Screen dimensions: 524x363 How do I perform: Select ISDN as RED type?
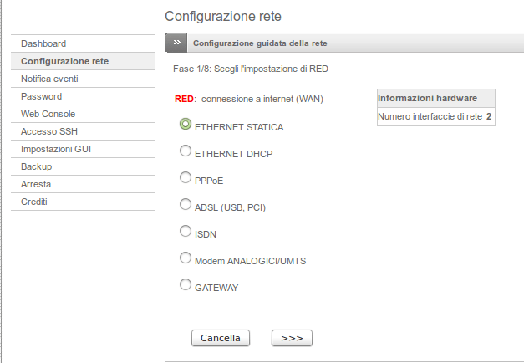pyautogui.click(x=186, y=231)
